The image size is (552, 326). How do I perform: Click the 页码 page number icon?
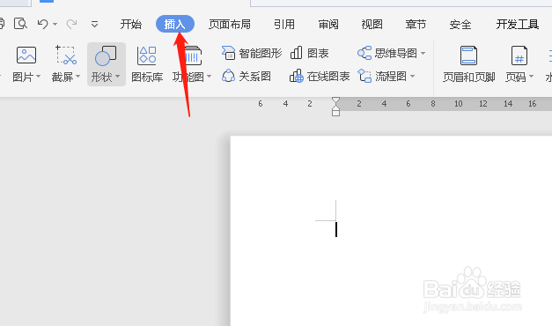tap(519, 56)
